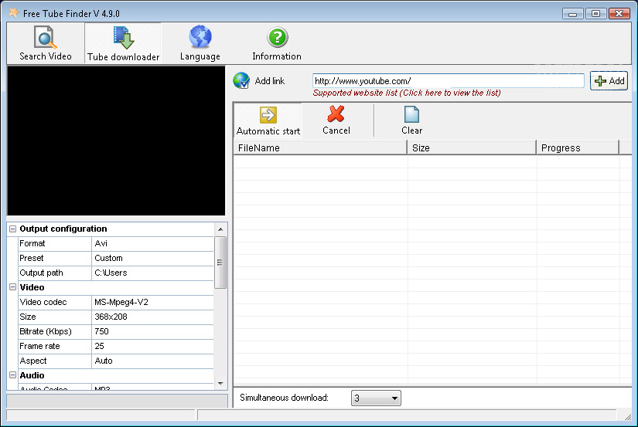Click the Bitrate (Kbps) label
The image size is (638, 427).
[46, 331]
